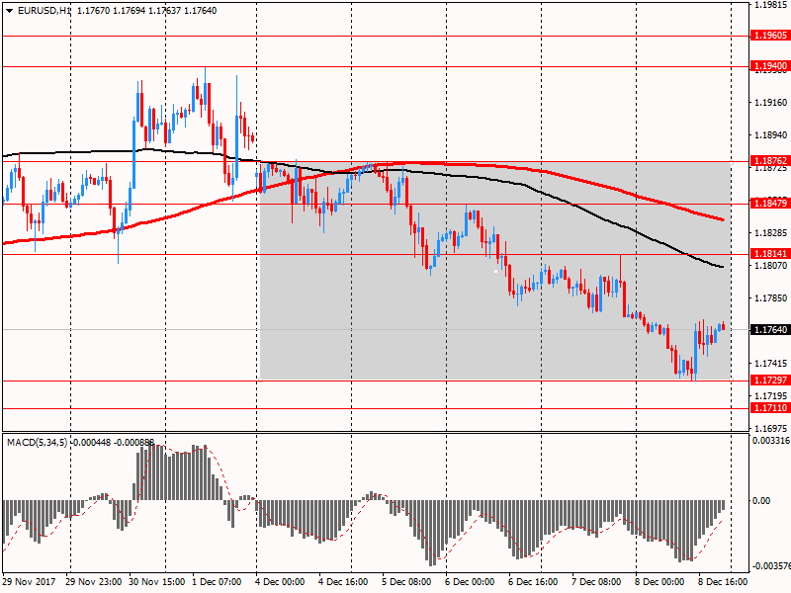Select the 1.18762 red price level label
791x593 pixels.
[x=770, y=161]
